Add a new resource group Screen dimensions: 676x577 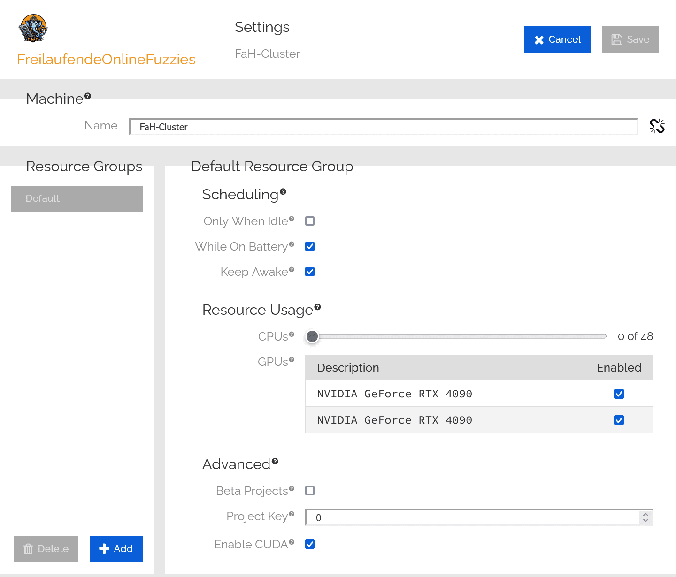coord(116,549)
